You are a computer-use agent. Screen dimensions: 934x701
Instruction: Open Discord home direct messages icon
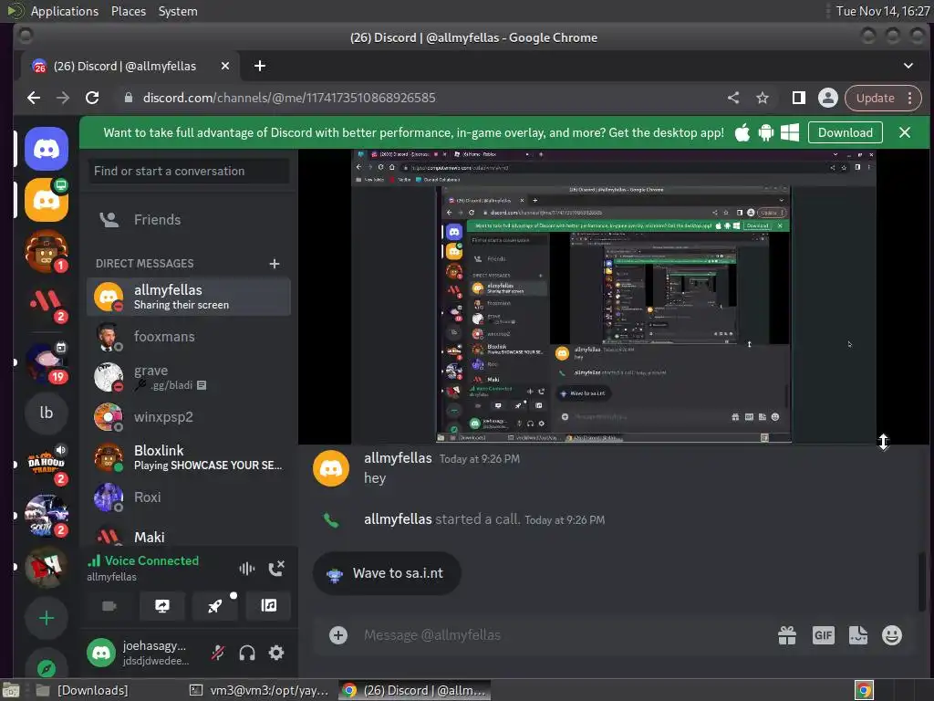[x=47, y=149]
